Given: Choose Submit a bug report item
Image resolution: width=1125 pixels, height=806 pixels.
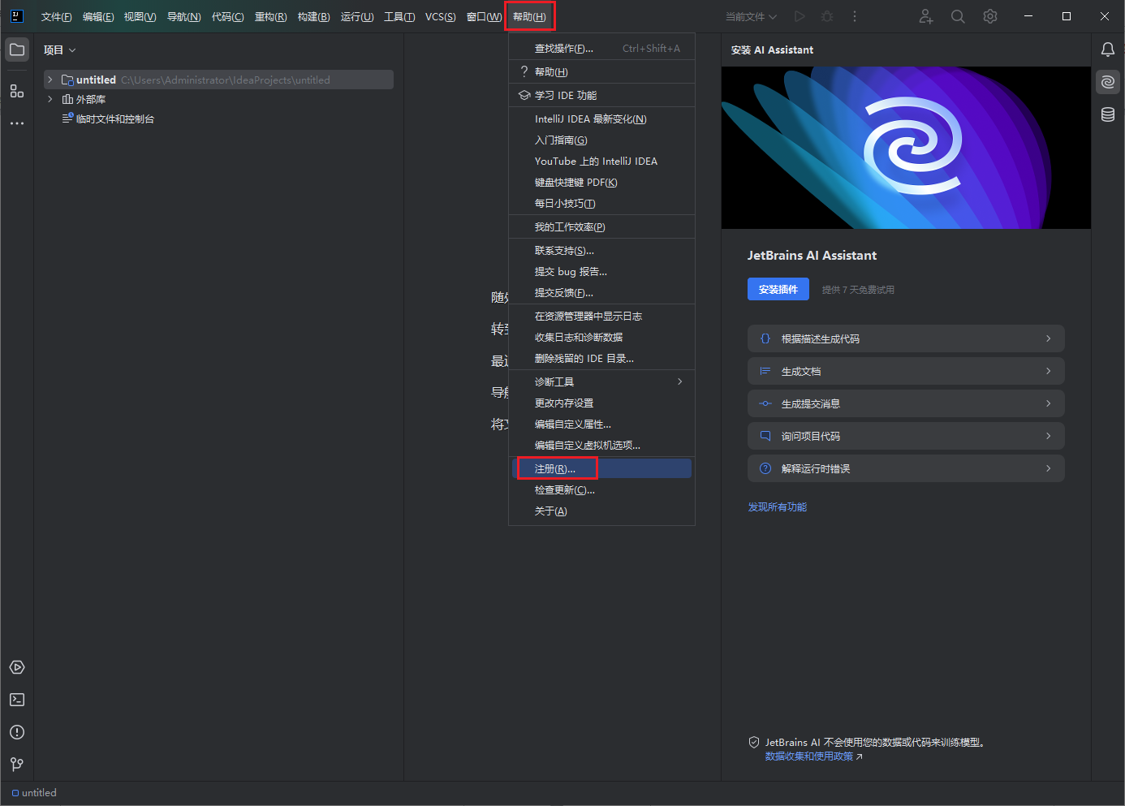Looking at the screenshot, I should tap(601, 272).
